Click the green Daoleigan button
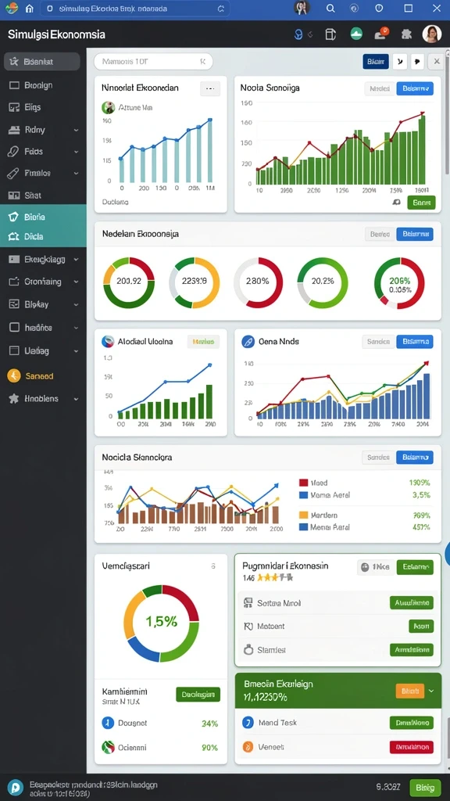450x801 pixels. point(198,695)
